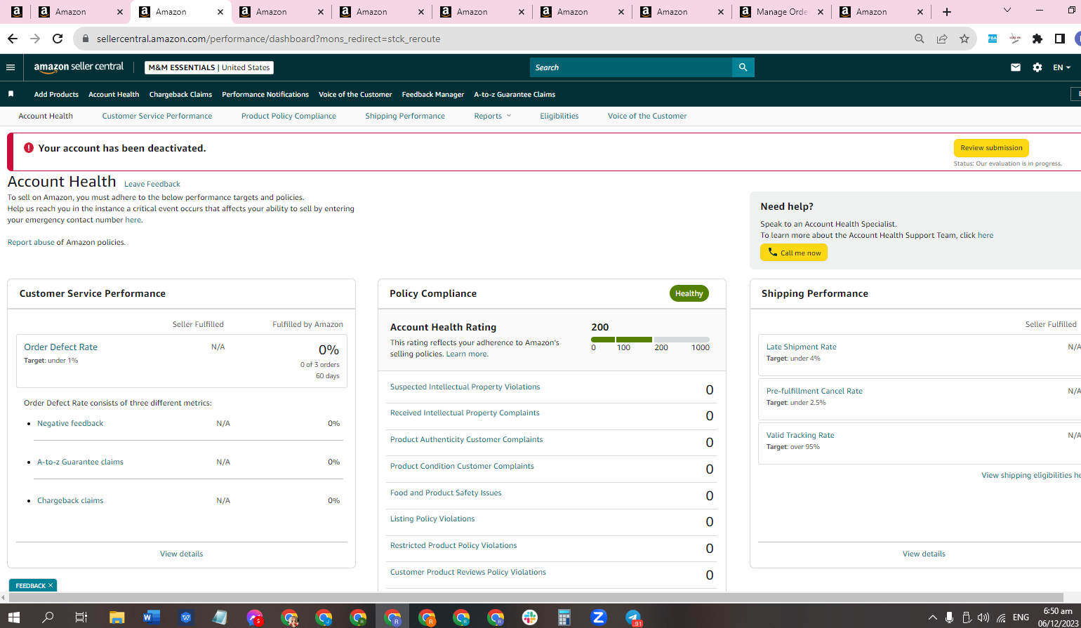Screen dimensions: 1081x628
Task: Click the Report abuse link
Action: (x=31, y=242)
